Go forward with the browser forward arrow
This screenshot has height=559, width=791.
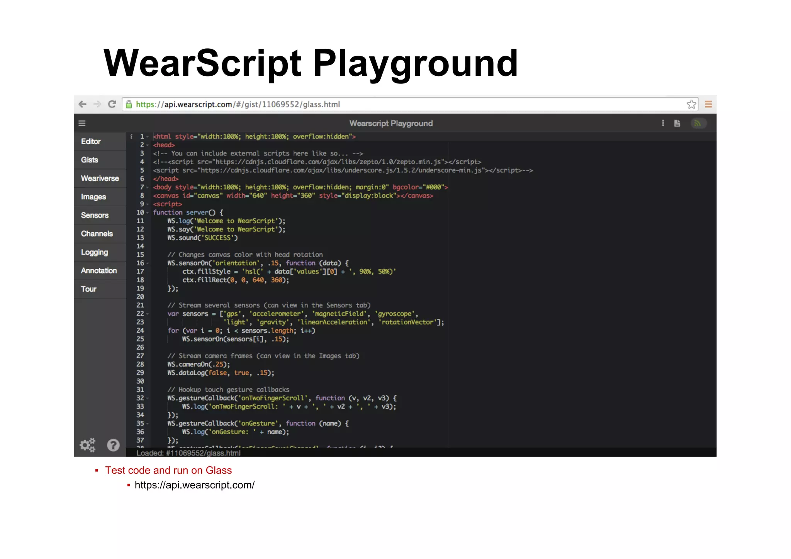click(x=97, y=104)
